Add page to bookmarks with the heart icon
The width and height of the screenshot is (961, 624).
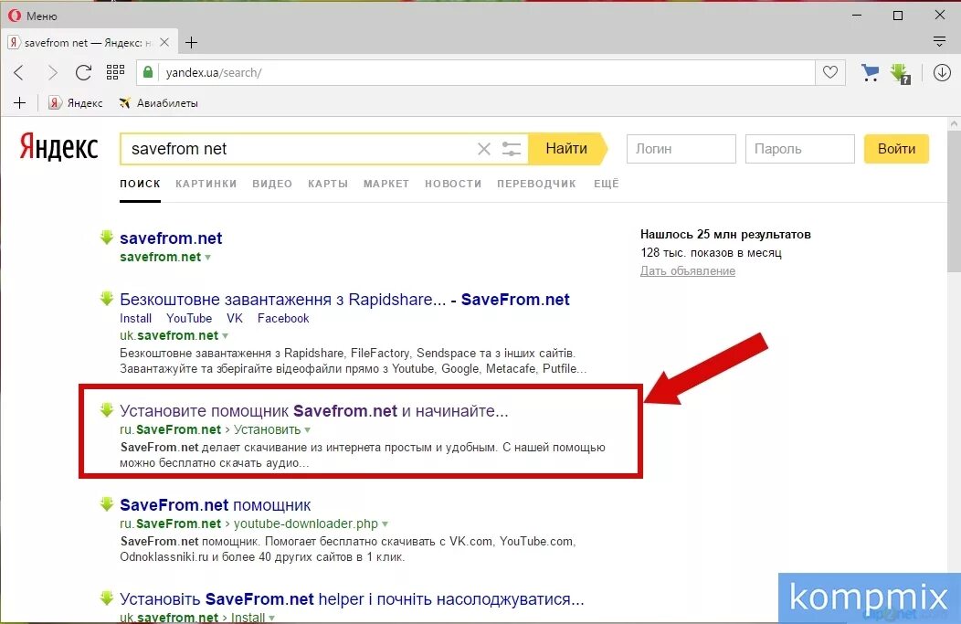pyautogui.click(x=829, y=72)
